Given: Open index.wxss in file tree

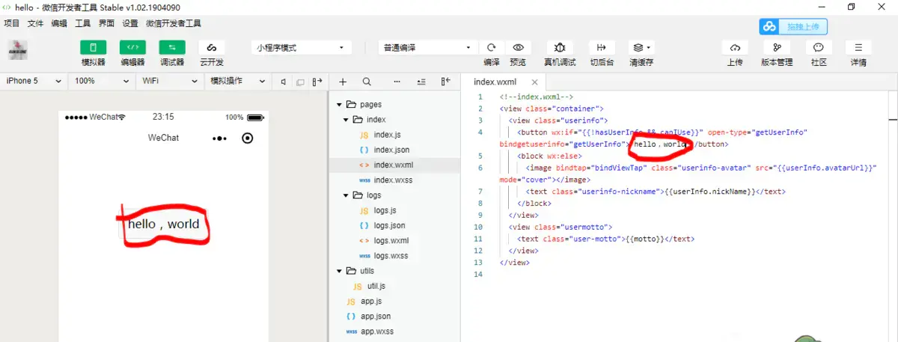Looking at the screenshot, I should (x=394, y=180).
